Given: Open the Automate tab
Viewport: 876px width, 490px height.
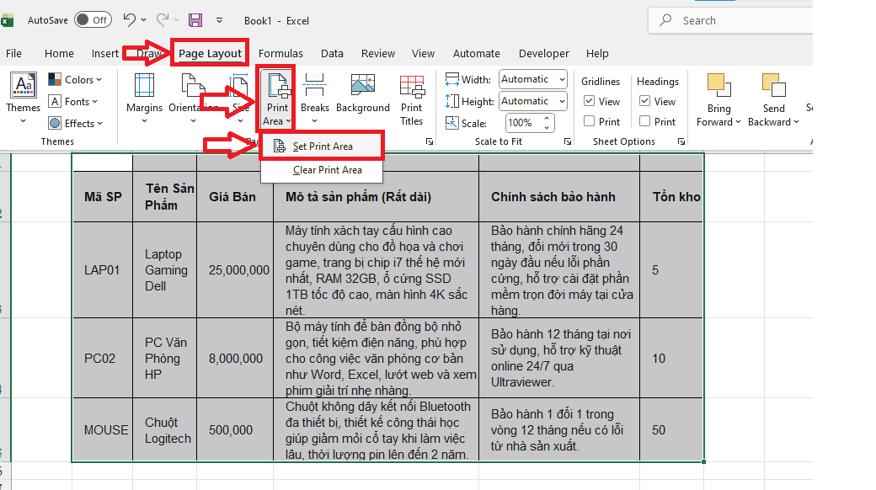Looking at the screenshot, I should (477, 54).
